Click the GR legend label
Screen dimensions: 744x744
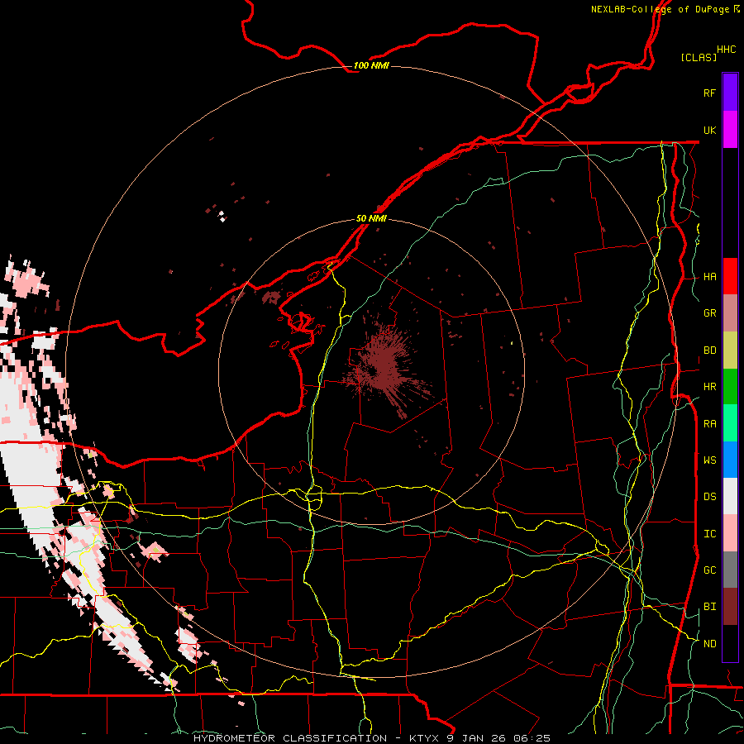709,313
